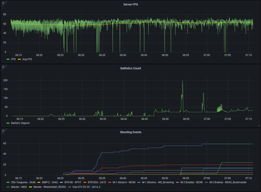This screenshot has width=261, height=192.
Task: Toggle M-1 Abrams - M2_Browning legend series
Action: [158, 182]
